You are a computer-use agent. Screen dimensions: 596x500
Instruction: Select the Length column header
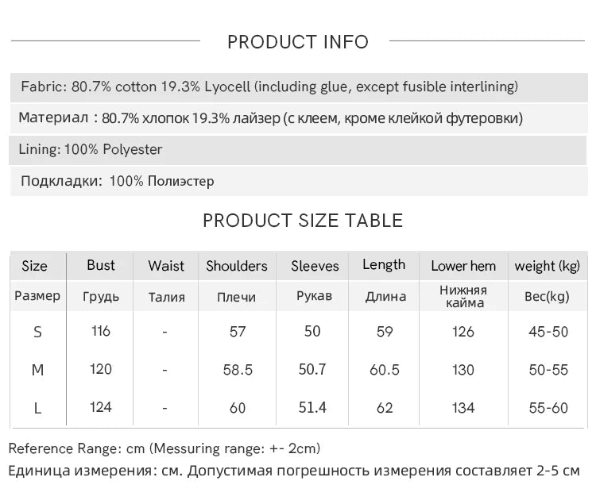point(384,265)
